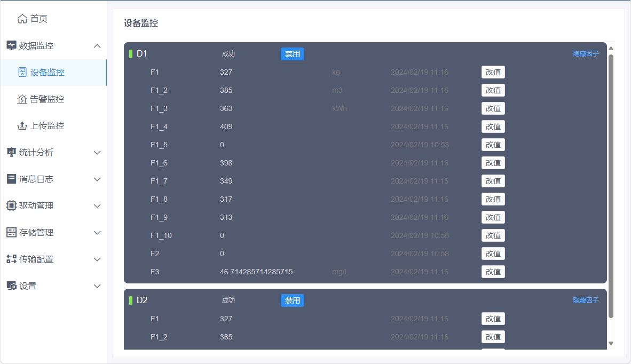The width and height of the screenshot is (631, 364).
Task: Disable device D2 with 禁用 button
Action: (x=292, y=300)
